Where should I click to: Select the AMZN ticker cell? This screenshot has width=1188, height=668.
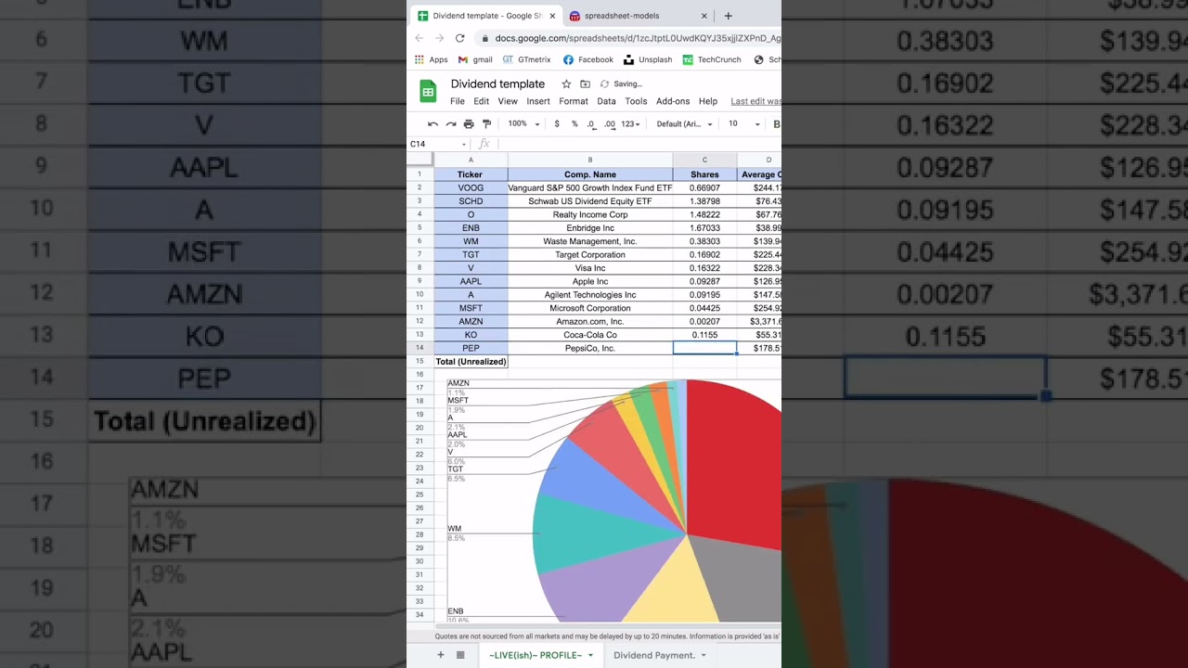point(471,321)
